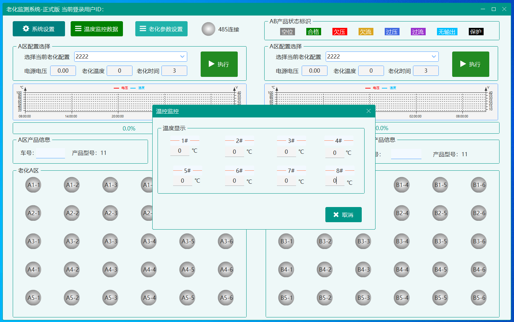This screenshot has width=514, height=322.
Task: Click the 2# temperature value field
Action: click(x=235, y=152)
